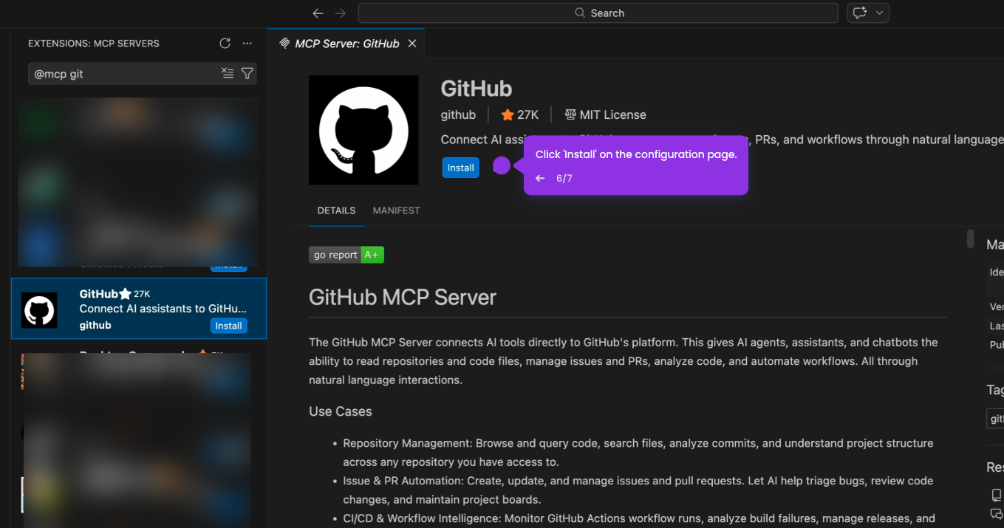Click the 'EXTENSIONS: MCP SERVERS' panel title

pyautogui.click(x=94, y=44)
